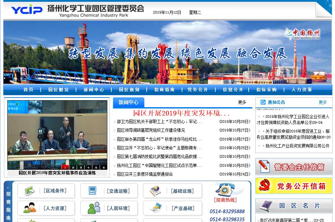Click the YCIP logo in the header
Screen dimensions: 335x222
pos(27,10)
